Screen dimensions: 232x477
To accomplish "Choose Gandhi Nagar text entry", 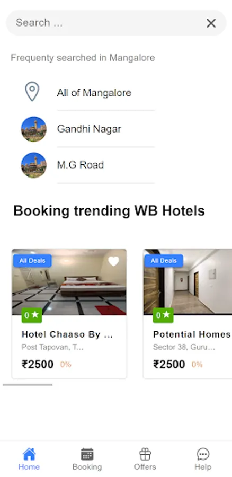I will tap(89, 129).
